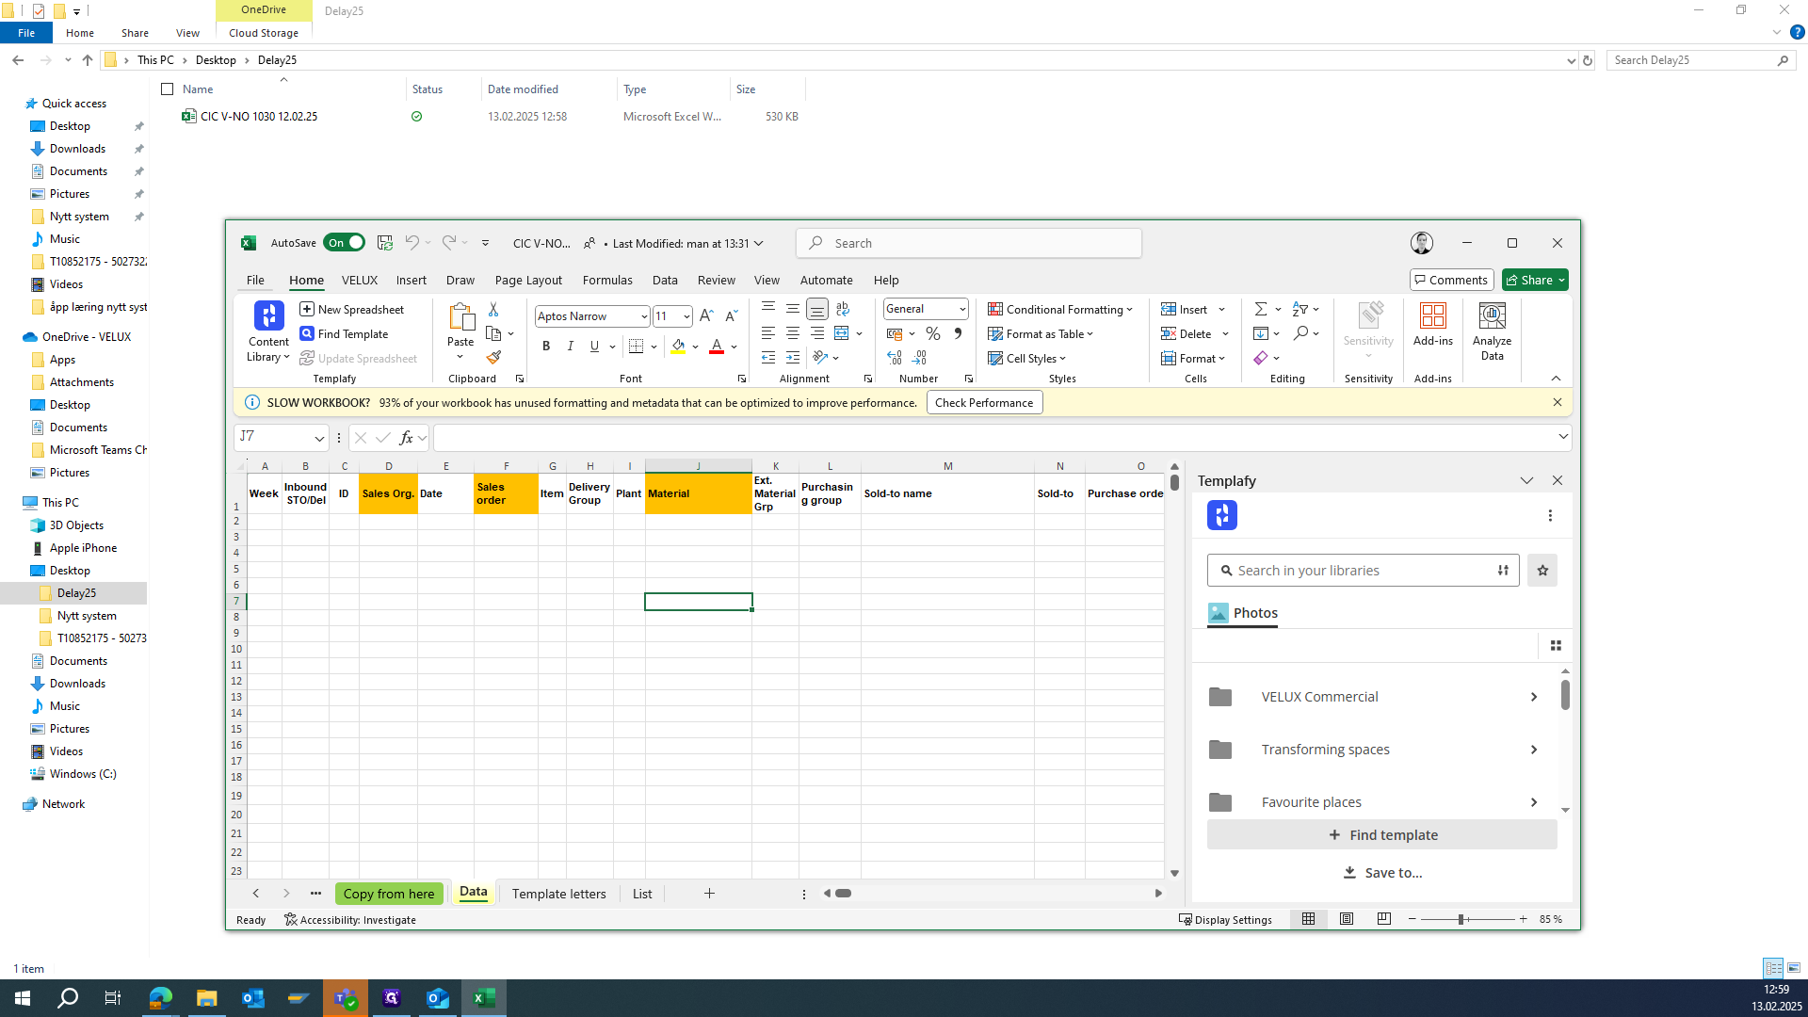Open the fill color yellow swatch
Screen dimensions: 1808x1017
coord(678,347)
